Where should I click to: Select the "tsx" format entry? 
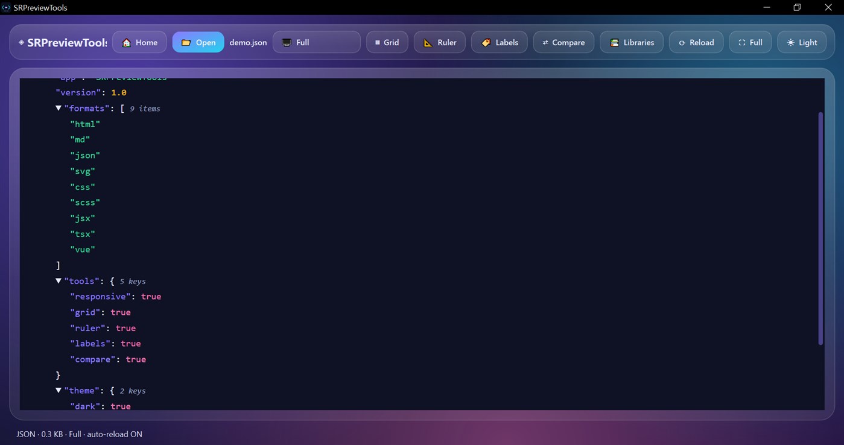83,233
